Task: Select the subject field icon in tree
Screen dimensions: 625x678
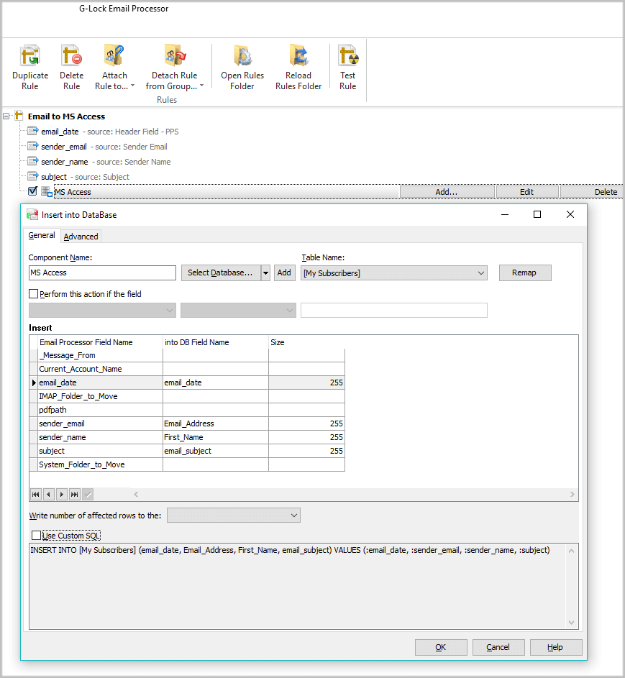Action: [33, 176]
